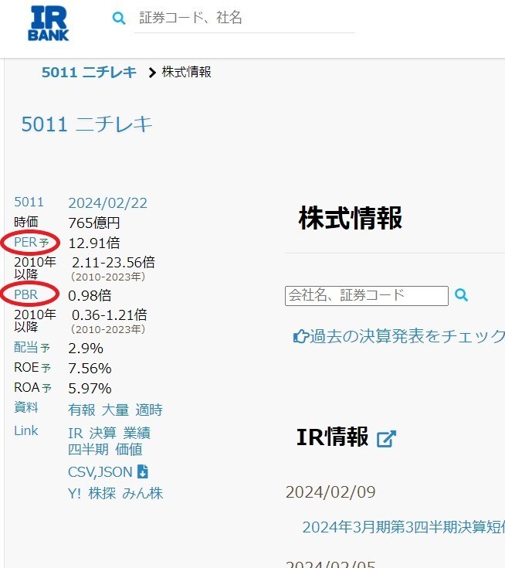Open the 決算 link

103,434
